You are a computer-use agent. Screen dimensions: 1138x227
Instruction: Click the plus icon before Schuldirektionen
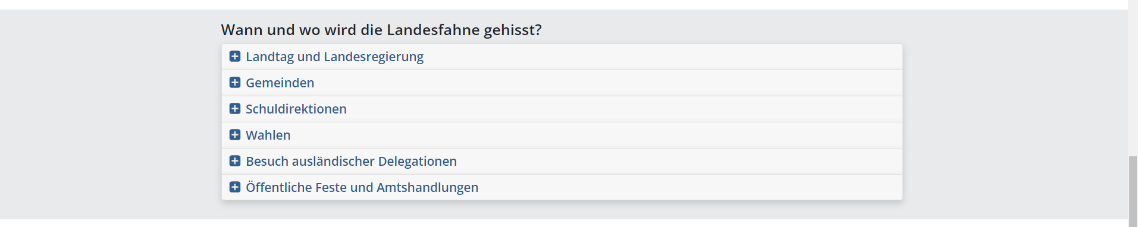pyautogui.click(x=235, y=109)
